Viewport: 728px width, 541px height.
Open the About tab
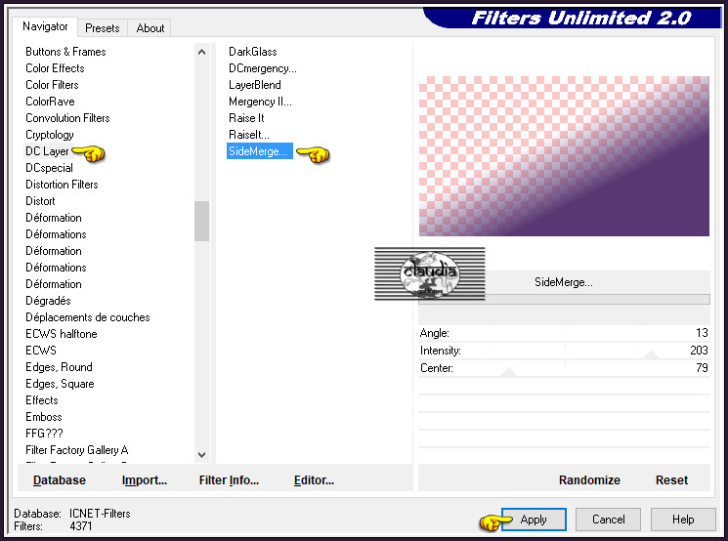(150, 28)
